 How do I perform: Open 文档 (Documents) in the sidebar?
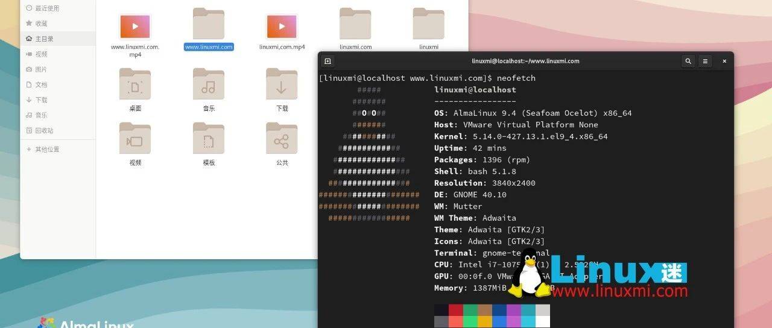pos(58,85)
